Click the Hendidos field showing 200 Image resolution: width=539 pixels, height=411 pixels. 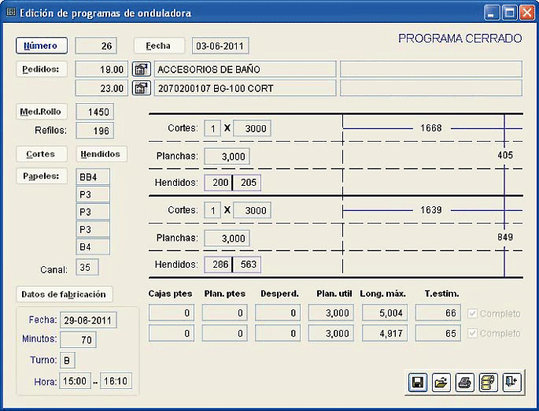(x=218, y=183)
